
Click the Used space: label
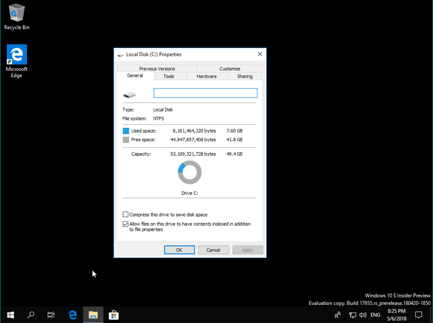[x=143, y=131]
